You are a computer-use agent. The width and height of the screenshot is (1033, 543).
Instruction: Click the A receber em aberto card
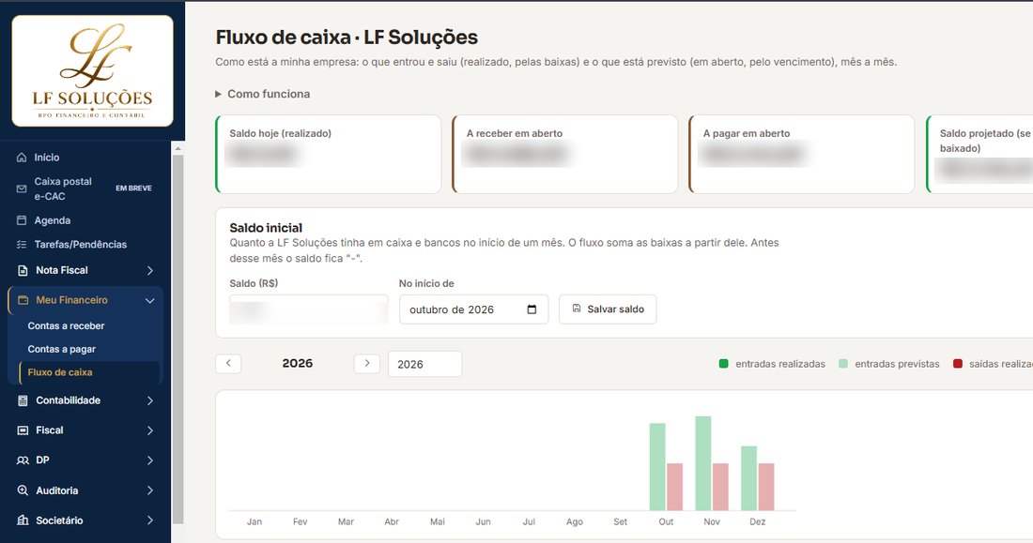pos(565,155)
